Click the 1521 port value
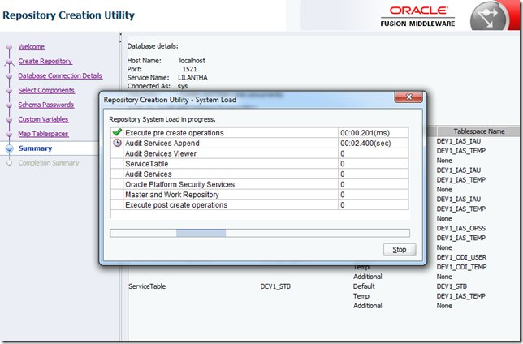This screenshot has width=523, height=344. click(x=189, y=69)
